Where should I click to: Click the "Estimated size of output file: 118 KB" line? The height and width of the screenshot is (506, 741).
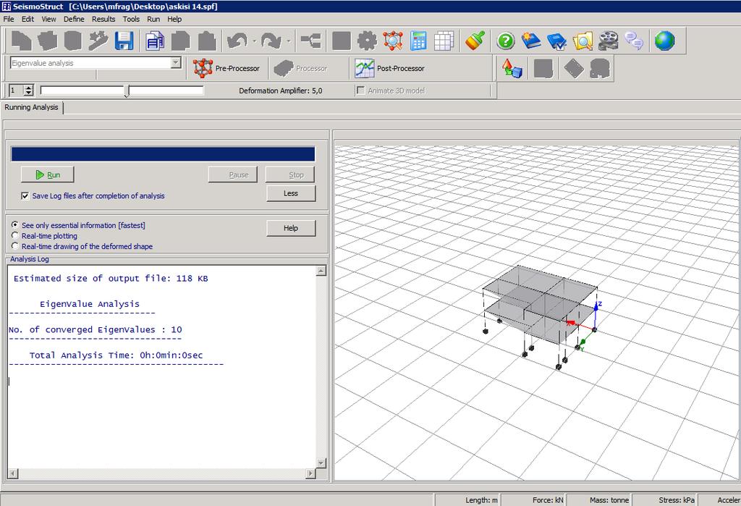(x=111, y=279)
